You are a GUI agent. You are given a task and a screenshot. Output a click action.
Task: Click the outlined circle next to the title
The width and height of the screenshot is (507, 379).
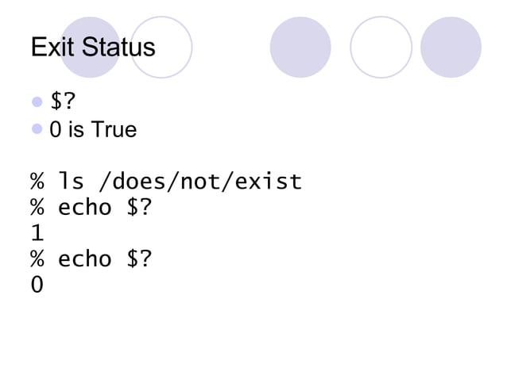(x=161, y=47)
